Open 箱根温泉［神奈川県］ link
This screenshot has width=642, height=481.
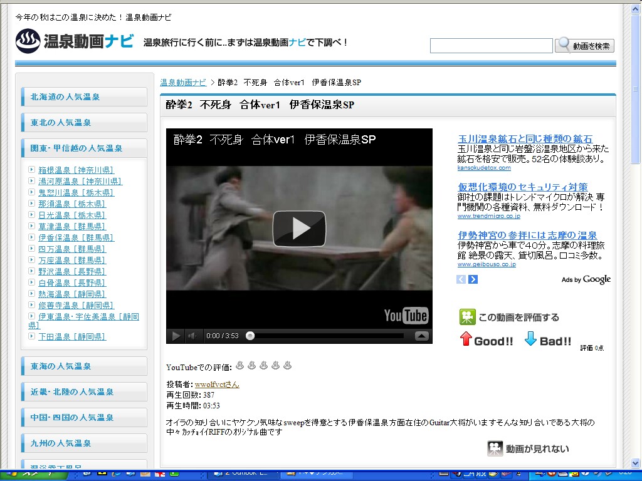point(76,170)
